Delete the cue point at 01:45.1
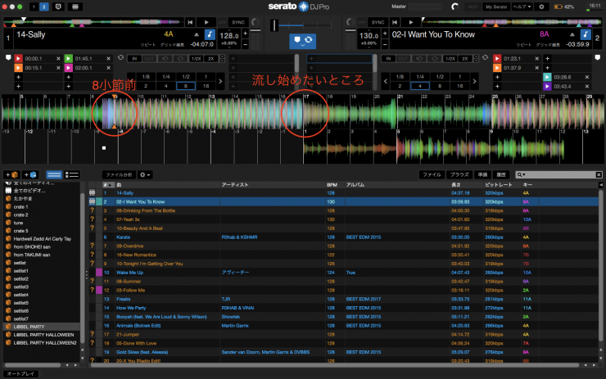 coord(109,58)
